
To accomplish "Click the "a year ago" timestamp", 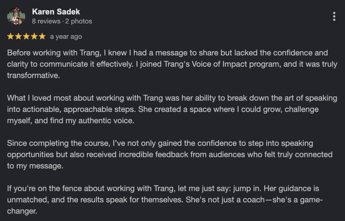I will pos(66,37).
